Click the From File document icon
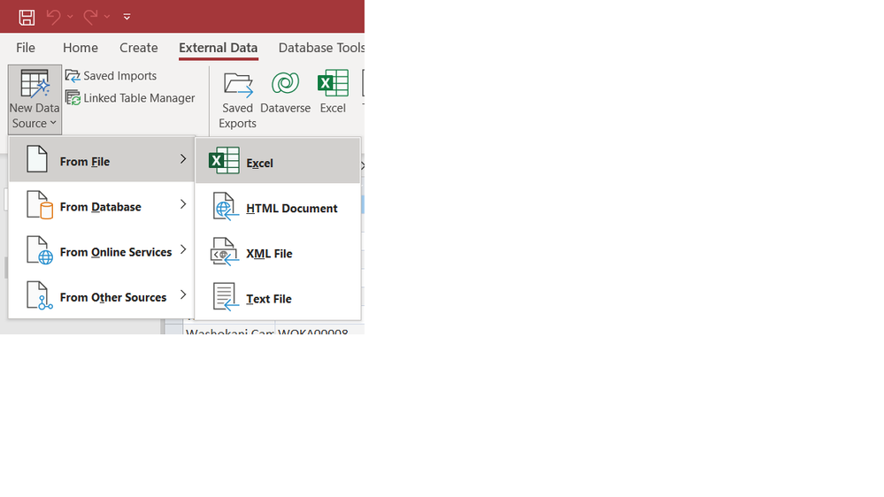Viewport: 884px width, 497px height. click(x=37, y=159)
